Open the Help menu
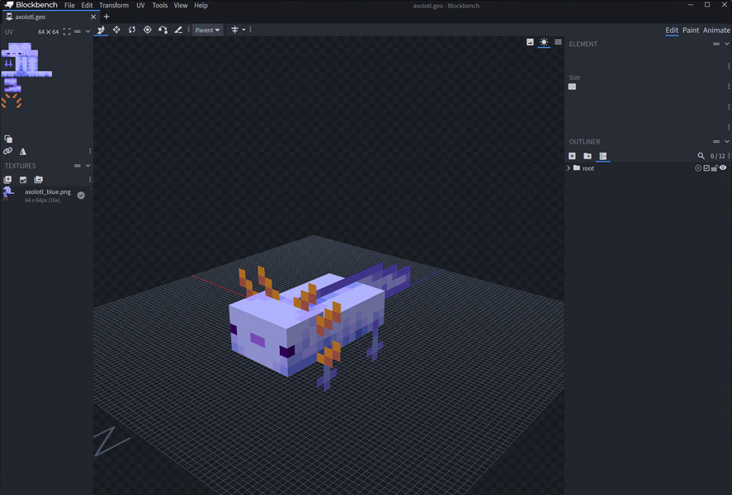The image size is (732, 495). [x=201, y=5]
